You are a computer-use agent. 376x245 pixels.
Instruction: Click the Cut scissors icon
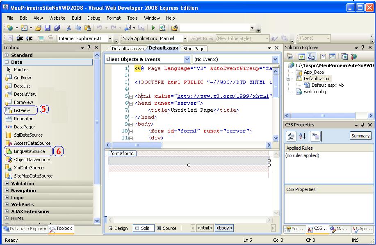pos(68,28)
